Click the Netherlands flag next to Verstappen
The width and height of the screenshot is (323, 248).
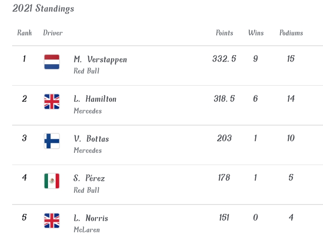pyautogui.click(x=52, y=62)
